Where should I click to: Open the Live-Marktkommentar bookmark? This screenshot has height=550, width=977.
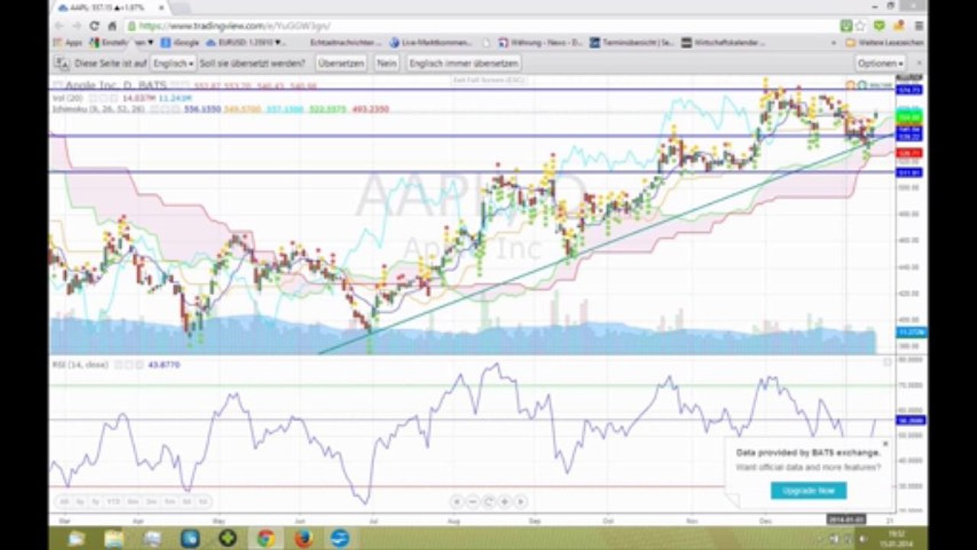tap(432, 43)
